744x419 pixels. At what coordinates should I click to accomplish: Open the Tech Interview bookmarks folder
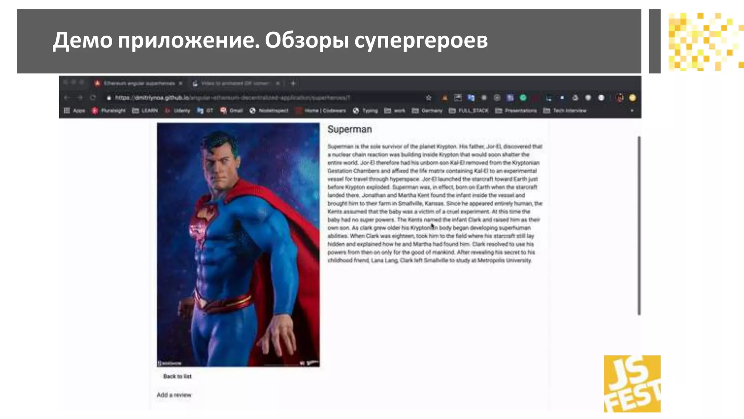pos(565,111)
